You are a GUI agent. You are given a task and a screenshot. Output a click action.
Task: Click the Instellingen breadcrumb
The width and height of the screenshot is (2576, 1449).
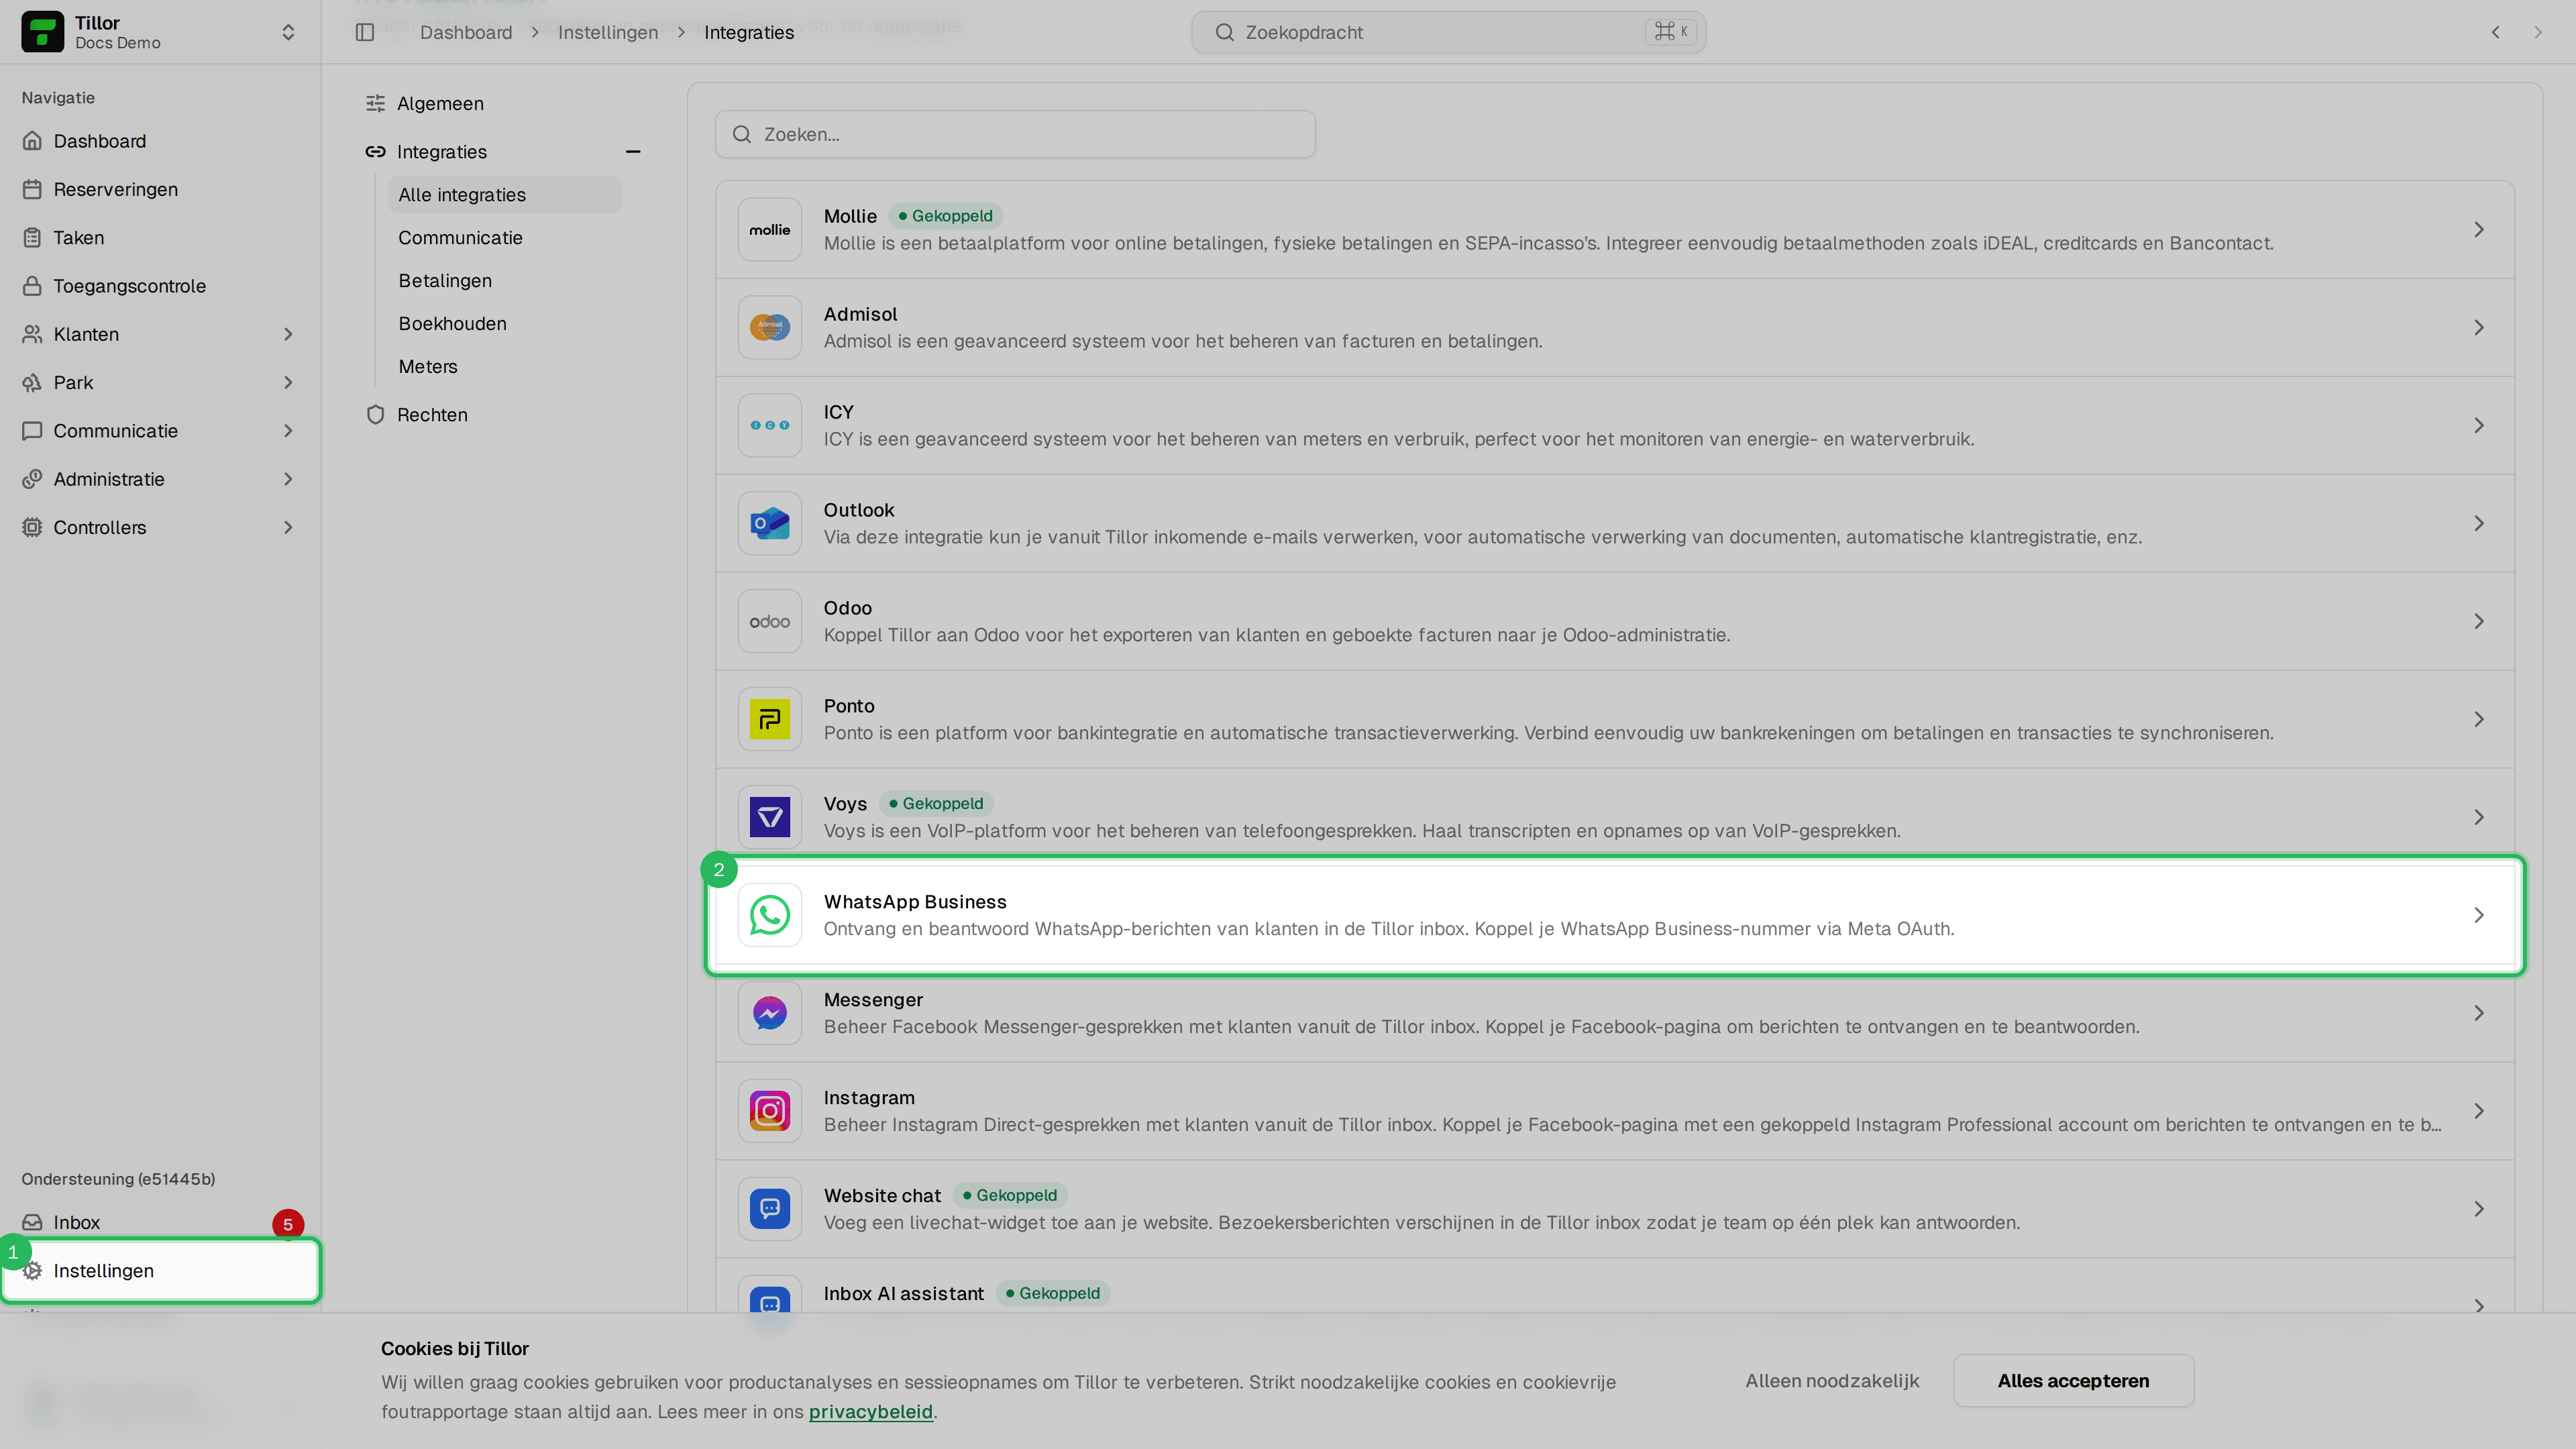point(608,32)
